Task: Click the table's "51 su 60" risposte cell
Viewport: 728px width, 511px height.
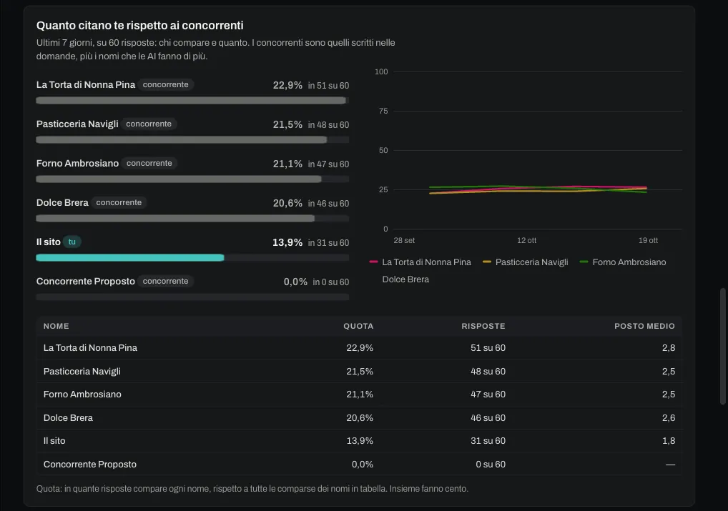Action: [488, 348]
